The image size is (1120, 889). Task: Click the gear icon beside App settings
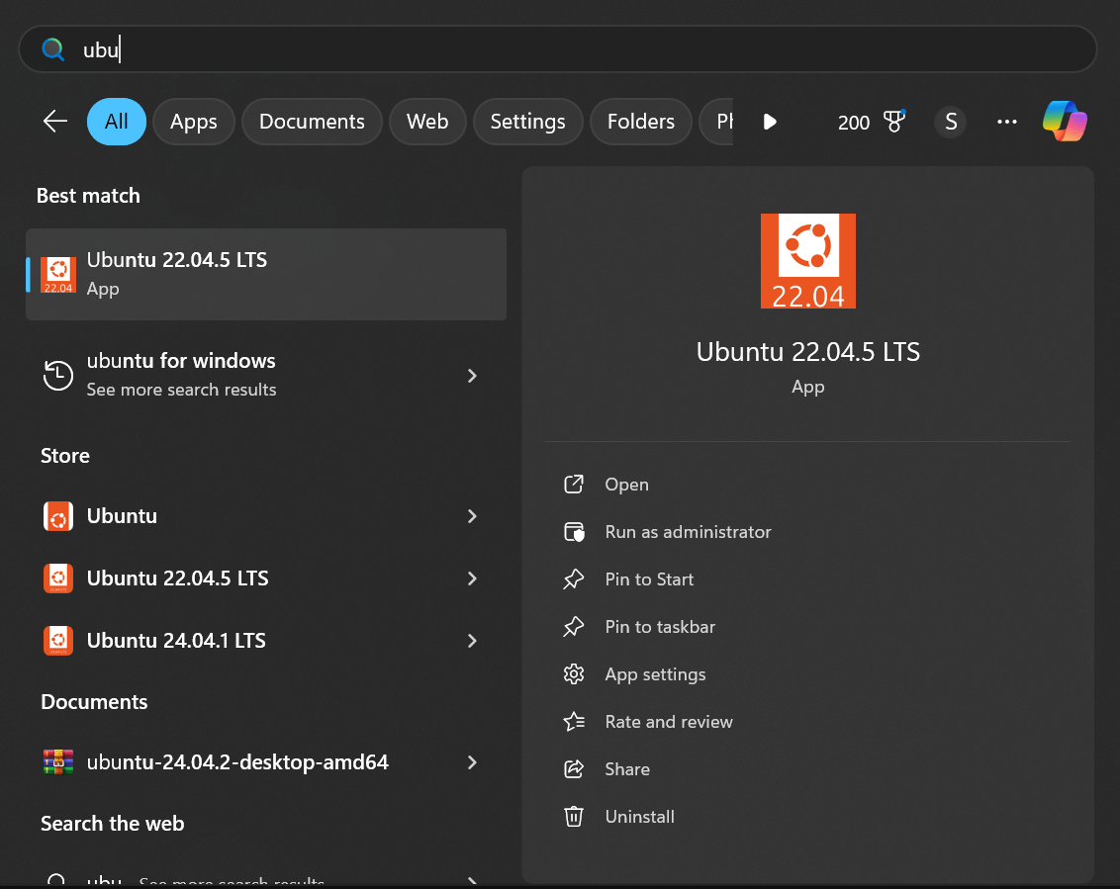pyautogui.click(x=574, y=674)
